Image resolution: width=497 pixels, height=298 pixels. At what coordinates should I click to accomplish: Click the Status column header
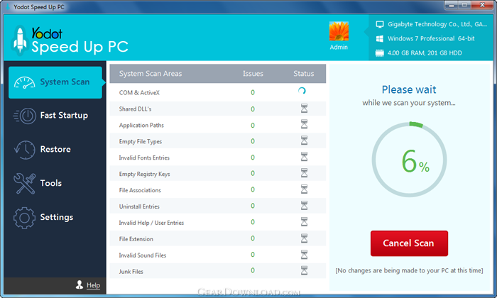click(304, 74)
